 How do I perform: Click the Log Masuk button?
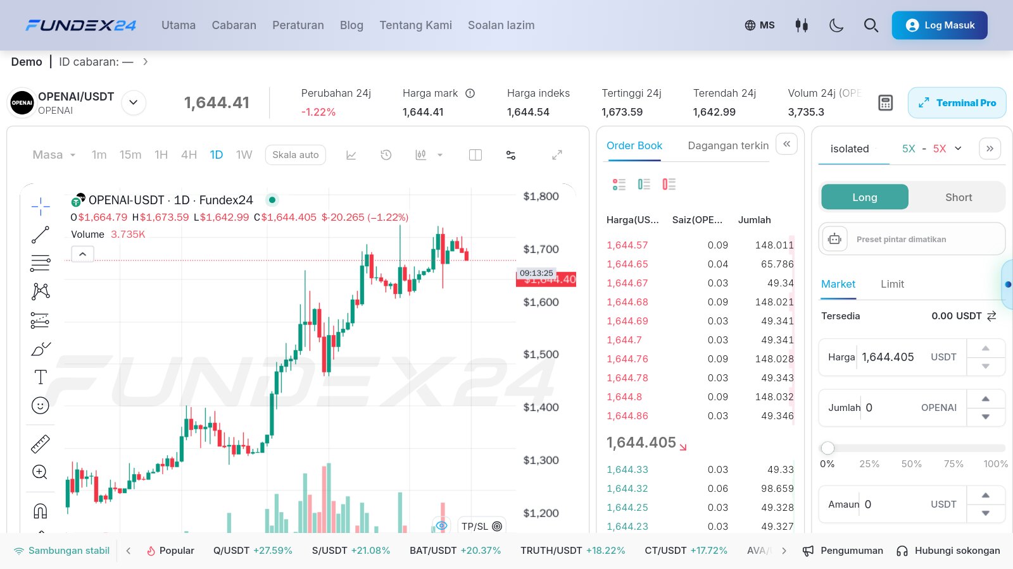point(940,25)
